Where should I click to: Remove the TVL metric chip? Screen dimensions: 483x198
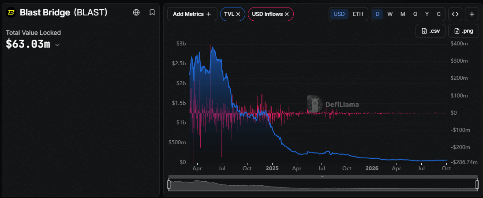tap(238, 14)
